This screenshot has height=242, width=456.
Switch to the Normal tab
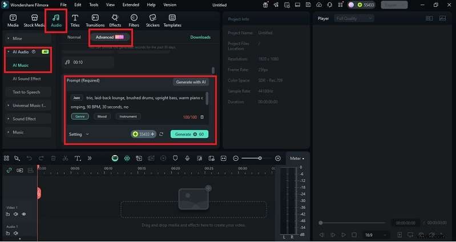click(x=74, y=37)
